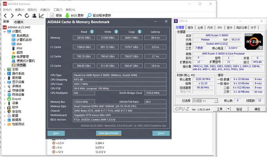Viewport: 267px width, 157px height.
Task: Click the Memory Read value 38192 MB/s
Action: point(84,38)
